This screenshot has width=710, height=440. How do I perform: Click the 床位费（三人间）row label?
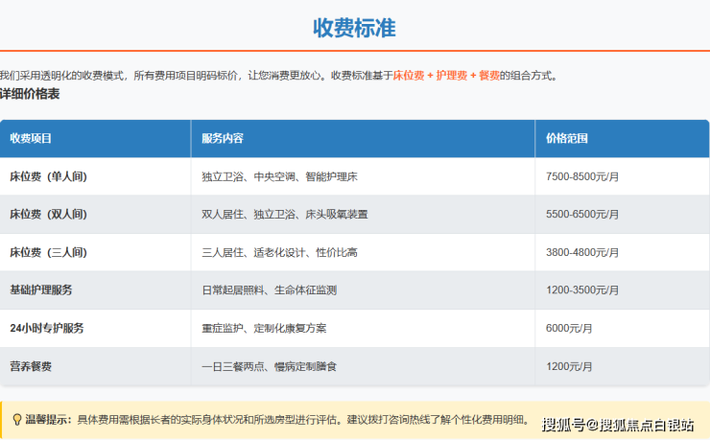click(x=48, y=253)
